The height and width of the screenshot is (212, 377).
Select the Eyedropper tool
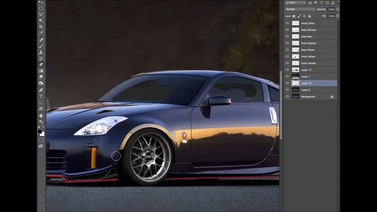coord(41,33)
